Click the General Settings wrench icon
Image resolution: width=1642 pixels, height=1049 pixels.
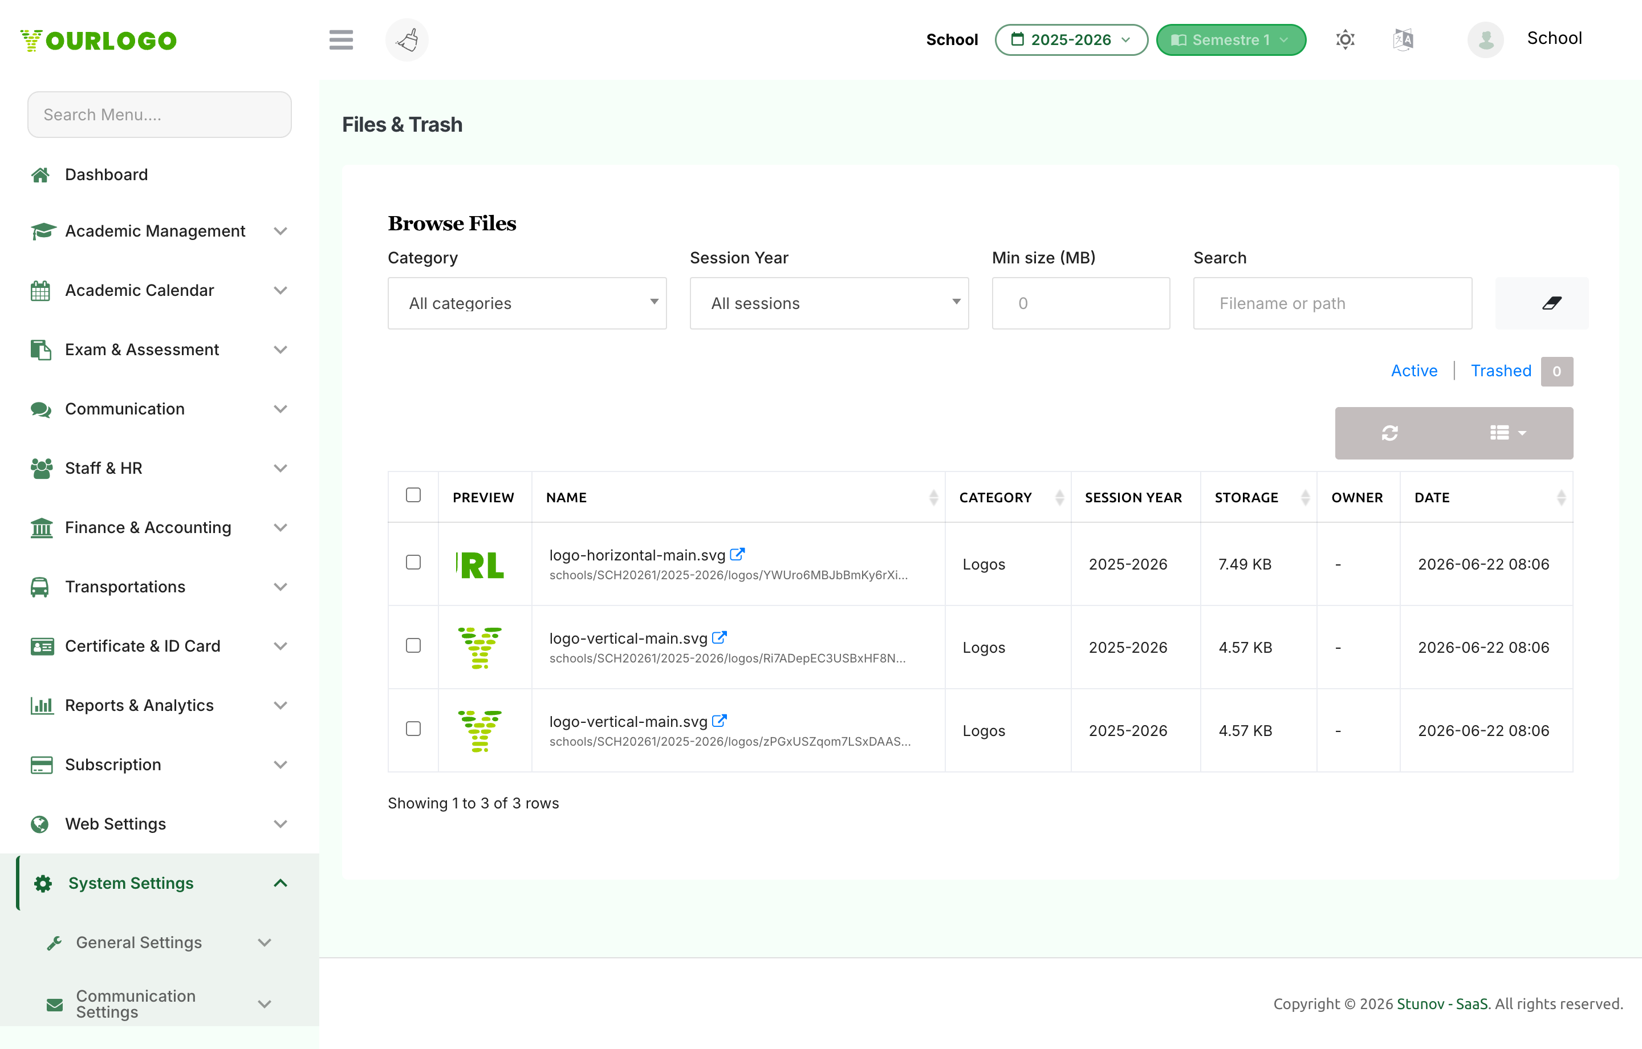[55, 944]
